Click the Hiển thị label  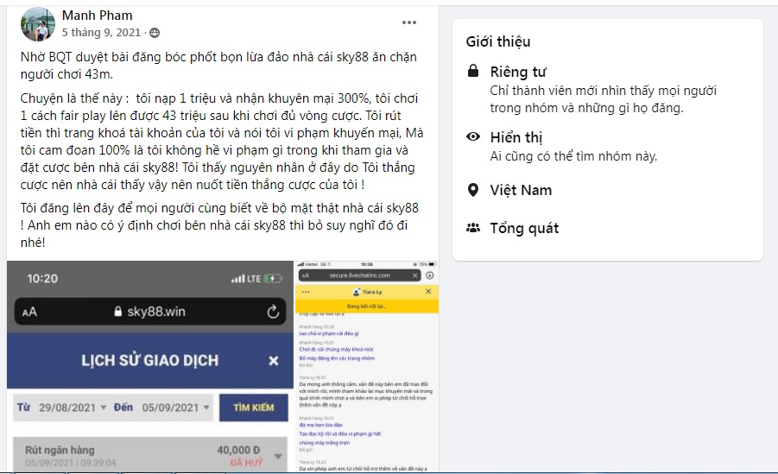(516, 137)
